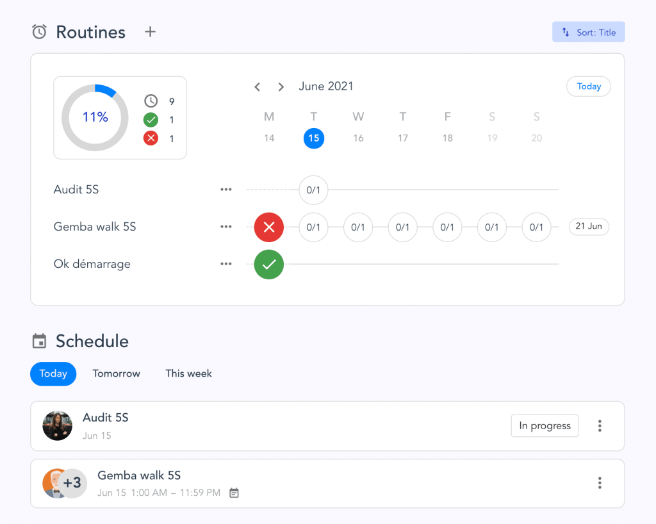Click the In progress status button
The height and width of the screenshot is (524, 656).
[x=545, y=426]
